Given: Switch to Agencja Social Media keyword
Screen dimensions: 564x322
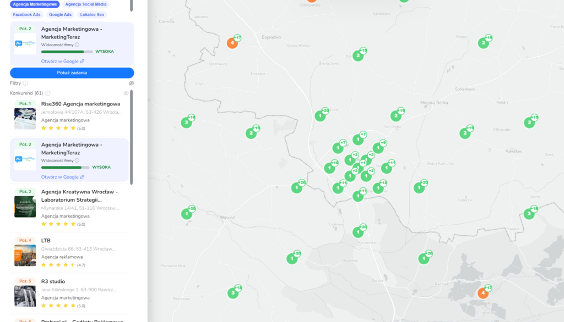Looking at the screenshot, I should [85, 4].
